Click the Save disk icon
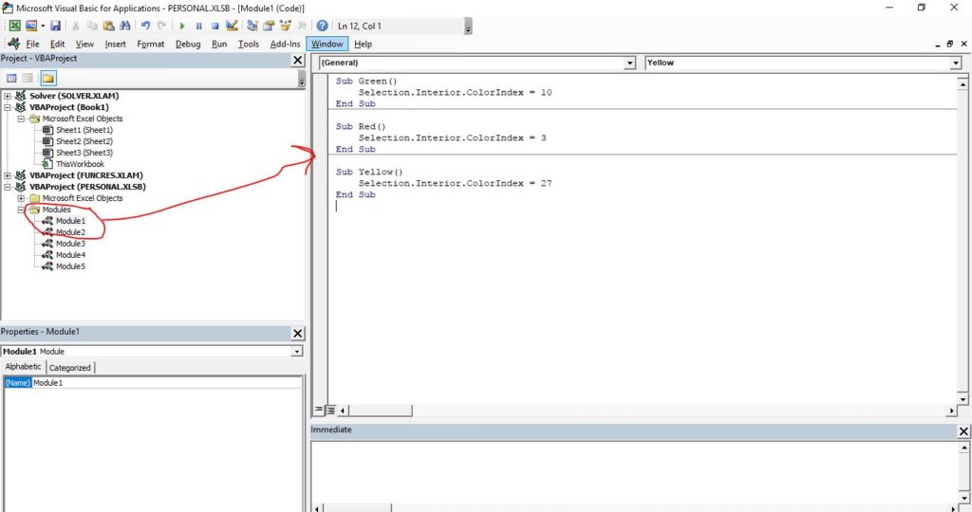The image size is (972, 512). 56,26
